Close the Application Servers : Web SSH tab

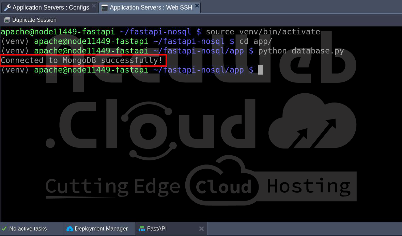click(x=197, y=6)
